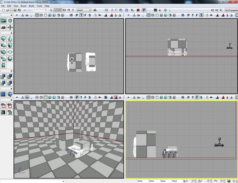The height and width of the screenshot is (183, 238).
Task: Open bottom-right viewport options arrow menu
Action: 129,98
